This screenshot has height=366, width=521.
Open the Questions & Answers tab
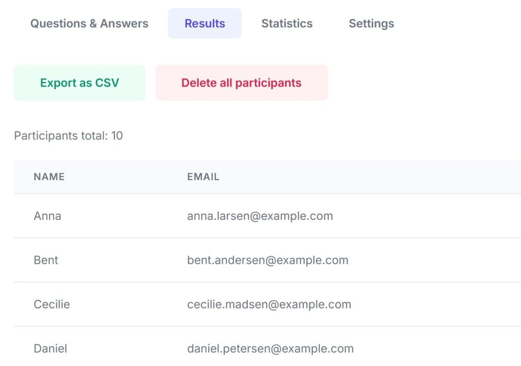90,23
